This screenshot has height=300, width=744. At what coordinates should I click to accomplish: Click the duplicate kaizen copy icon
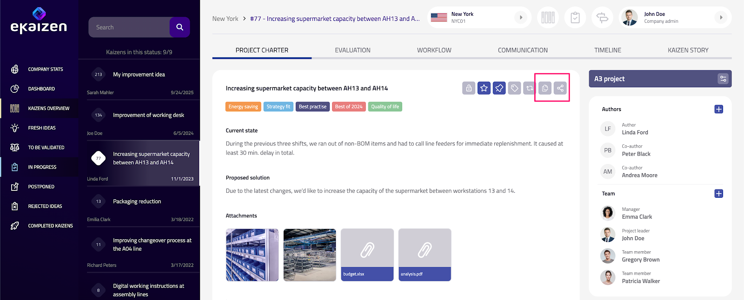coord(545,88)
